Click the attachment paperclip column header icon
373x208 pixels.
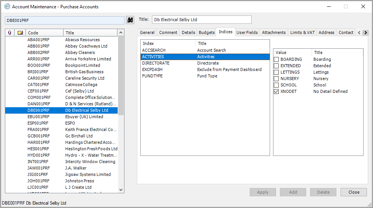[x=9, y=33]
